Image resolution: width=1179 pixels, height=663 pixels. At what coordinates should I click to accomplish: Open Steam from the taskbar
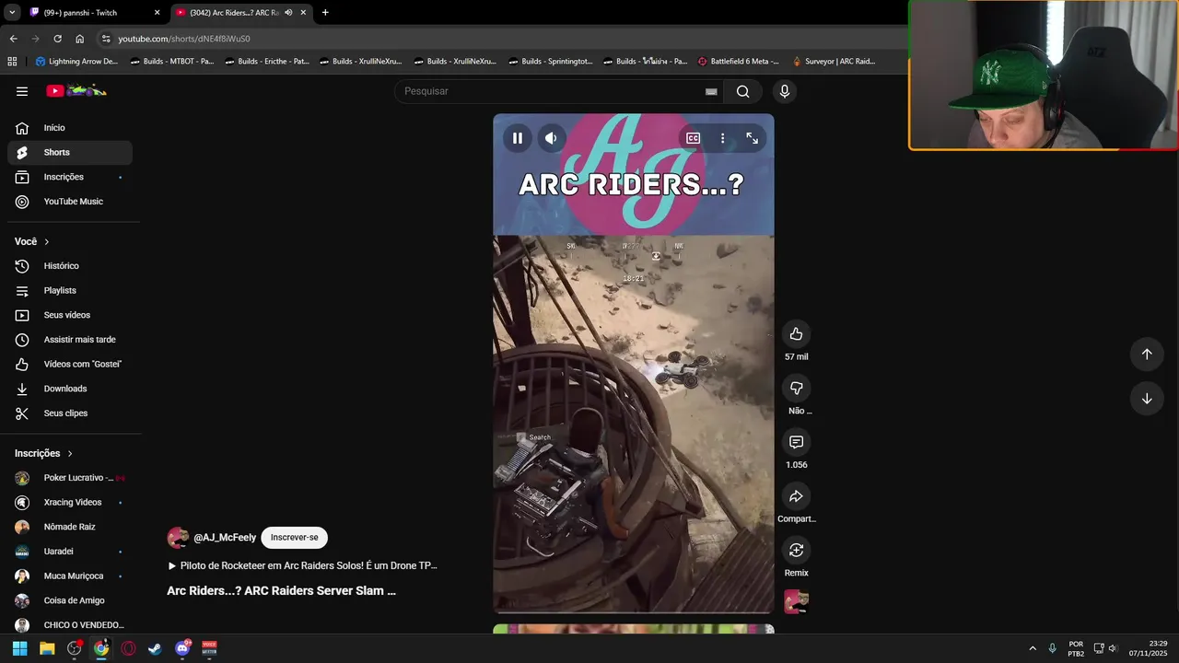coord(155,648)
